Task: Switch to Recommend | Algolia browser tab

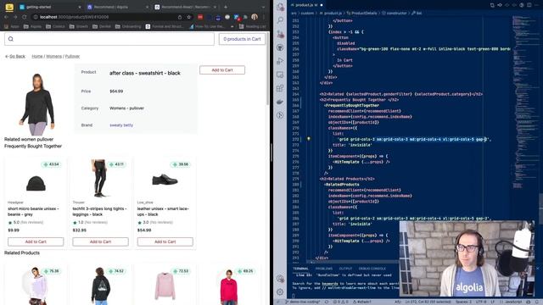Action: 118,7
